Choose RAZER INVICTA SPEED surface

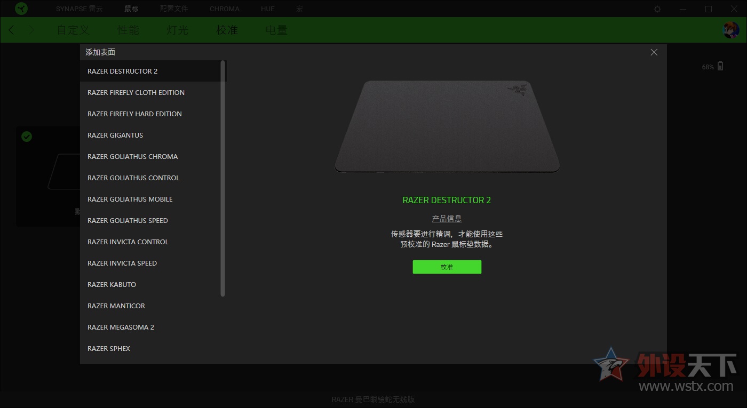(x=150, y=263)
